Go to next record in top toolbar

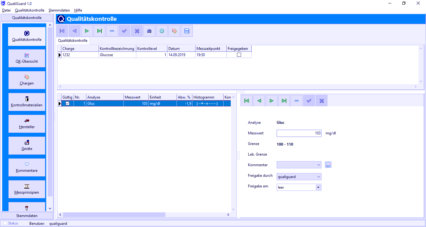coord(87,31)
